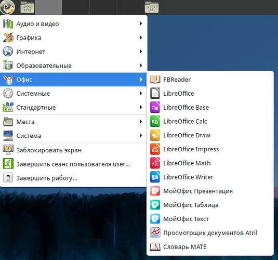The width and height of the screenshot is (278, 260).
Task: Click the blue LibreOffice Writer icon
Action: (x=155, y=177)
